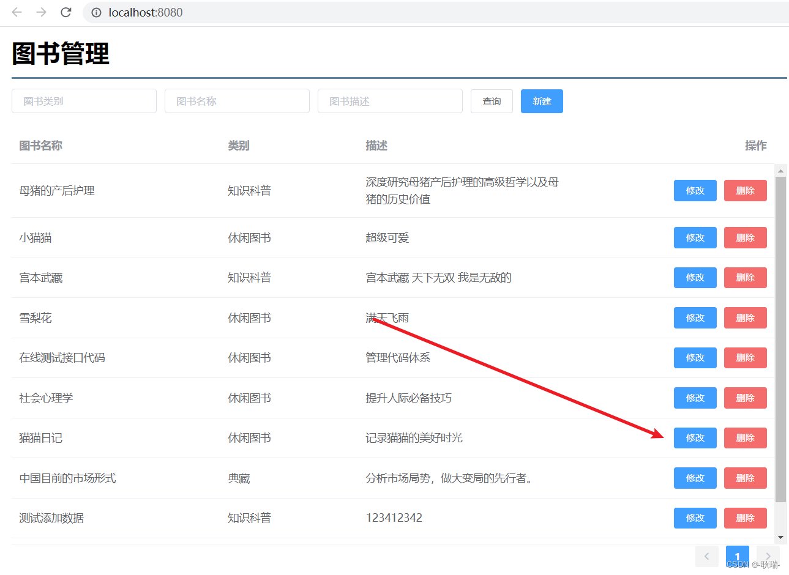Edit the 在线测试接口代码 row via 修改
Viewport: 789px width, 575px height.
(x=695, y=358)
